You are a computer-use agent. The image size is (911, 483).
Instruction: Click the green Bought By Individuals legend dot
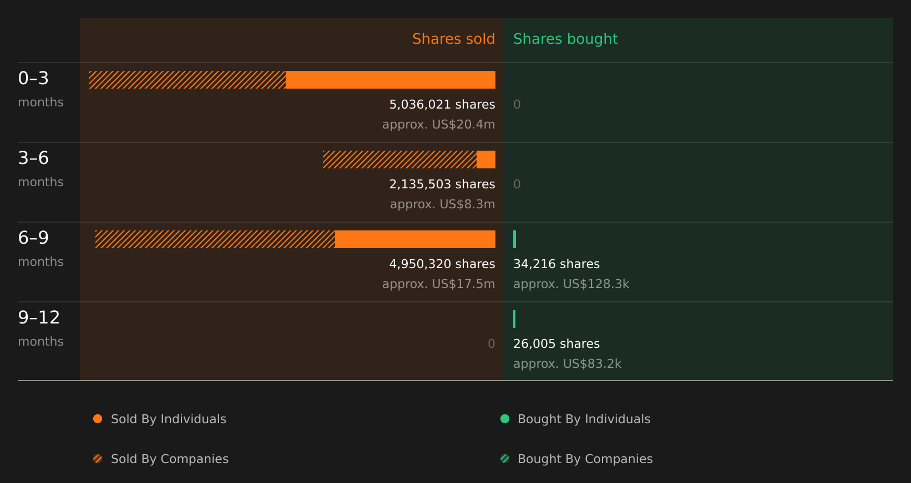[505, 419]
